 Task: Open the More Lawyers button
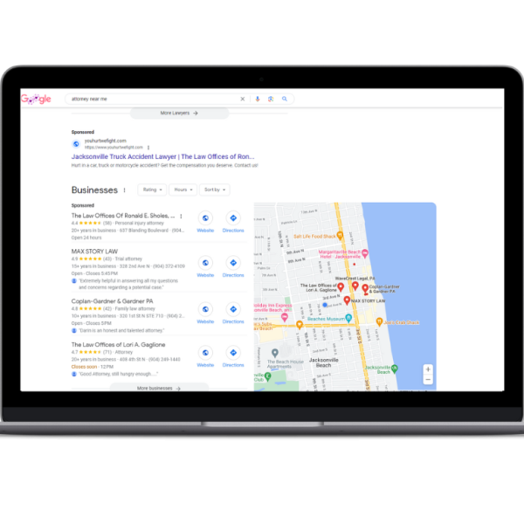tap(179, 113)
